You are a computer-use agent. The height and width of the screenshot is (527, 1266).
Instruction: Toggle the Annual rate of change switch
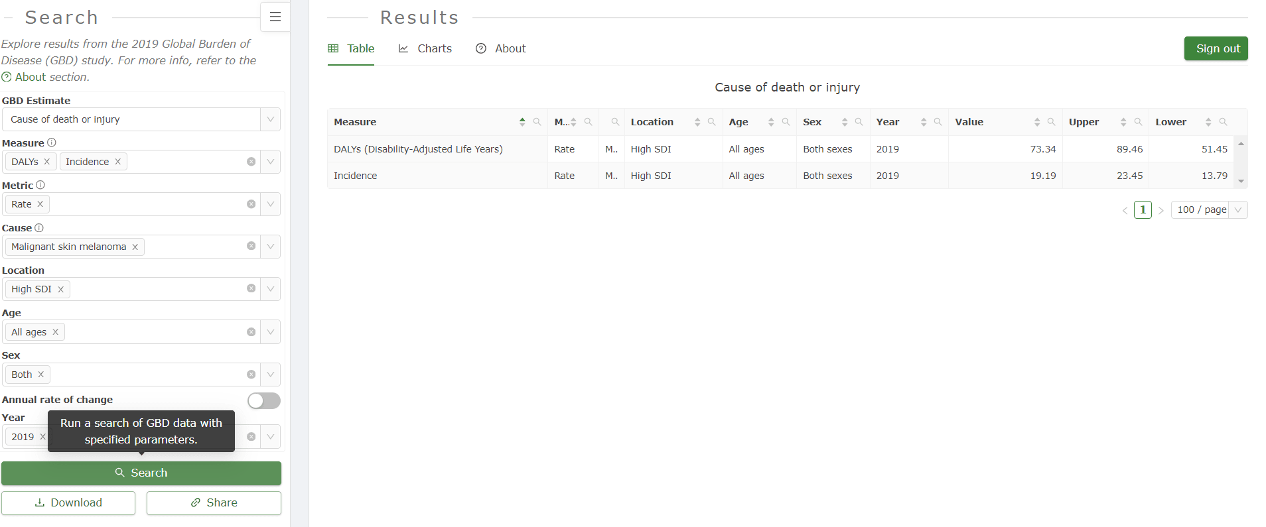[x=264, y=400]
